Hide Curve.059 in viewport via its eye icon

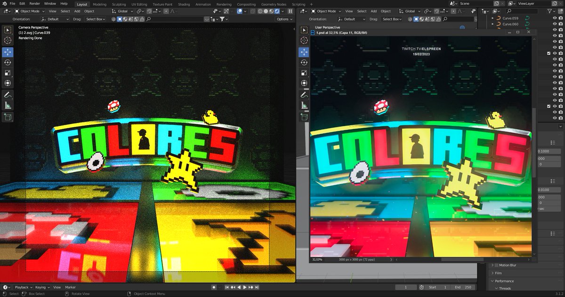click(555, 18)
